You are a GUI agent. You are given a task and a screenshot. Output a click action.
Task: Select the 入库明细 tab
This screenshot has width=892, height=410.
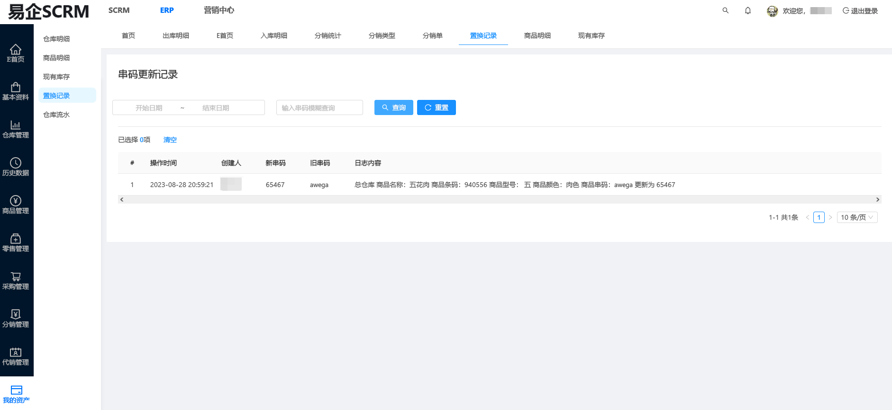point(274,36)
